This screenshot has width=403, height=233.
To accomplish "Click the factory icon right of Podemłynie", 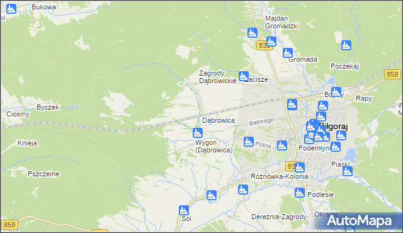I will point(336,147).
